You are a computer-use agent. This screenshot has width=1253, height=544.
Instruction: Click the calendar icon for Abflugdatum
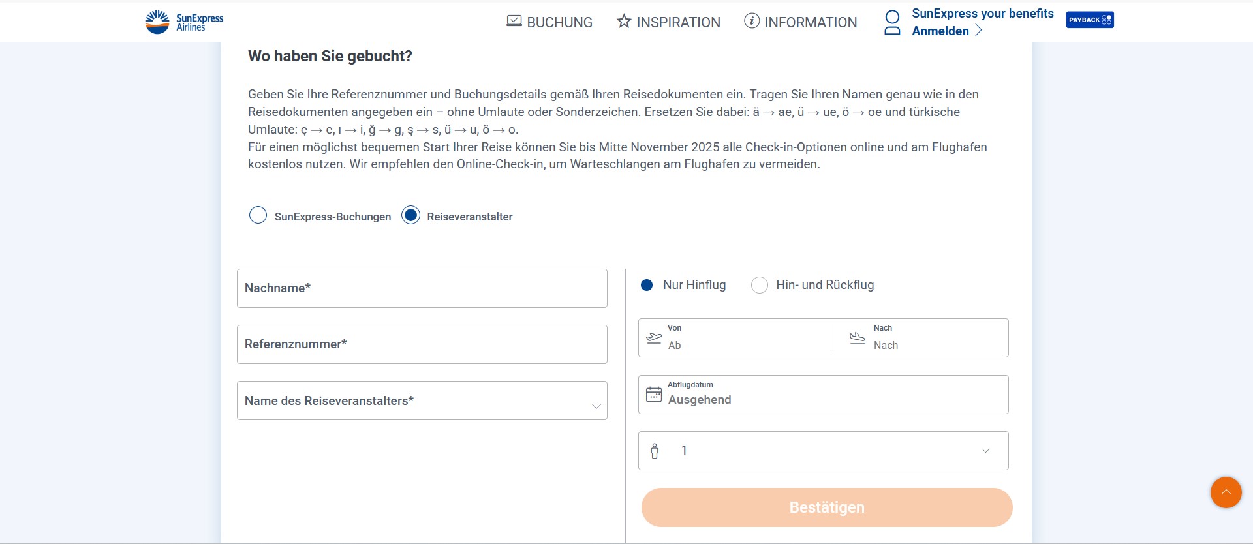click(653, 395)
